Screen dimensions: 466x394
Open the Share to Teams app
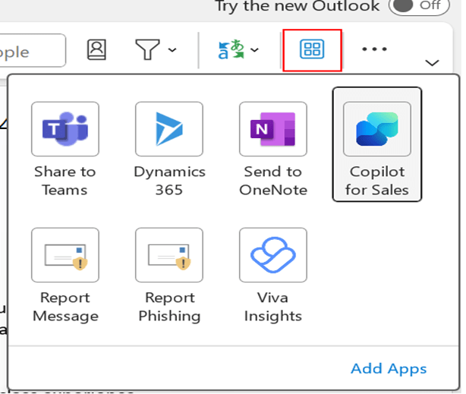tap(65, 128)
